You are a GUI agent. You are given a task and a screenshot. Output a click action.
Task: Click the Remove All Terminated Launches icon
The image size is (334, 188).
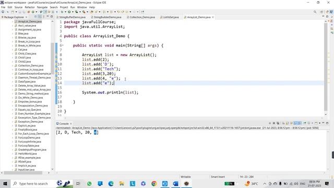tap(278, 123)
